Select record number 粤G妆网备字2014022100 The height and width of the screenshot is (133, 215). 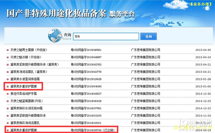(86, 116)
